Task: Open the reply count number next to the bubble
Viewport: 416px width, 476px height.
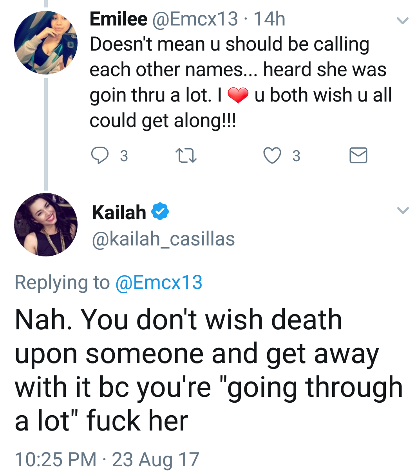Action: tap(124, 156)
